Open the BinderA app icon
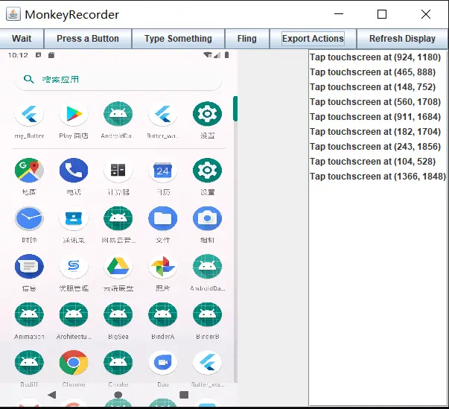 pyautogui.click(x=162, y=314)
